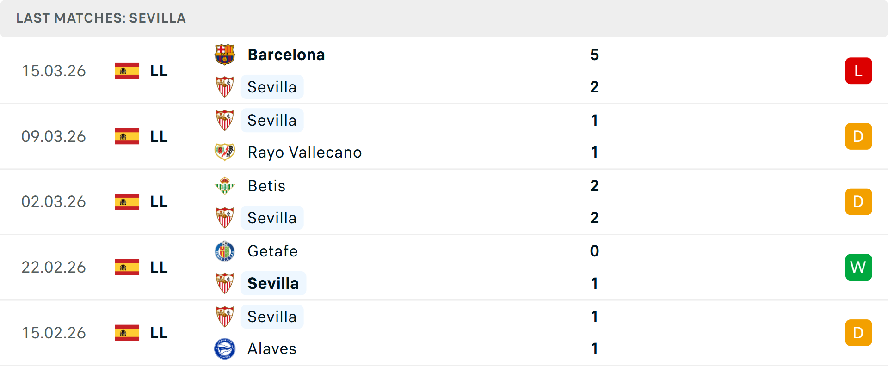Click the Rayo Vallecano club badge
The height and width of the screenshot is (366, 888).
pyautogui.click(x=225, y=152)
